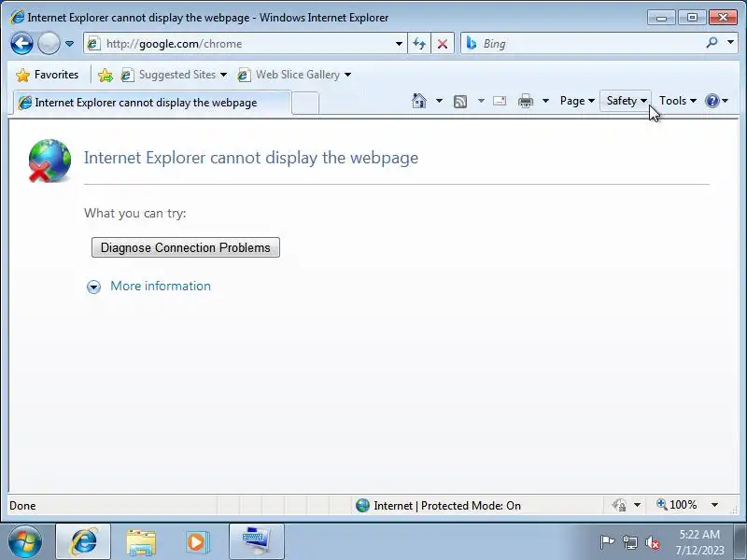This screenshot has width=747, height=560.
Task: Expand the feeds dropdown arrow
Action: tap(481, 101)
